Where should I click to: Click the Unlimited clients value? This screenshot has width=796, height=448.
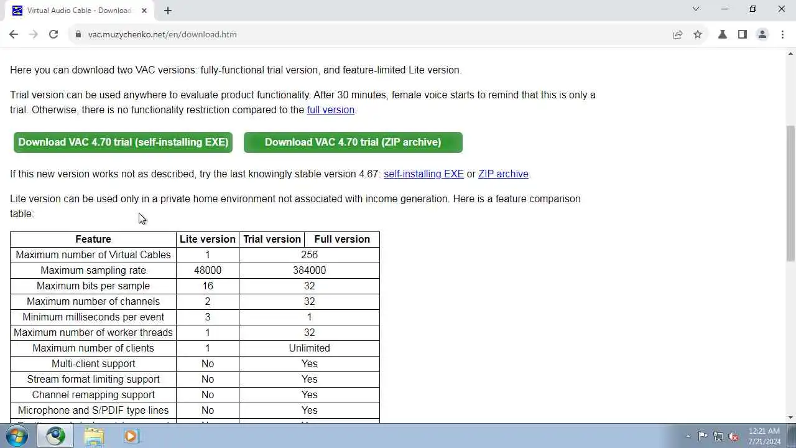pyautogui.click(x=310, y=348)
